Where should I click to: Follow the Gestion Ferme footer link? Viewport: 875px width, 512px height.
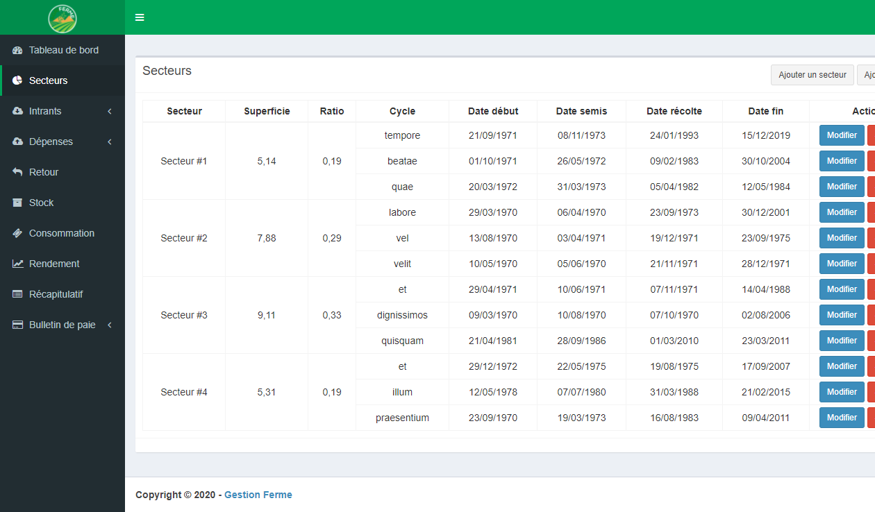258,495
